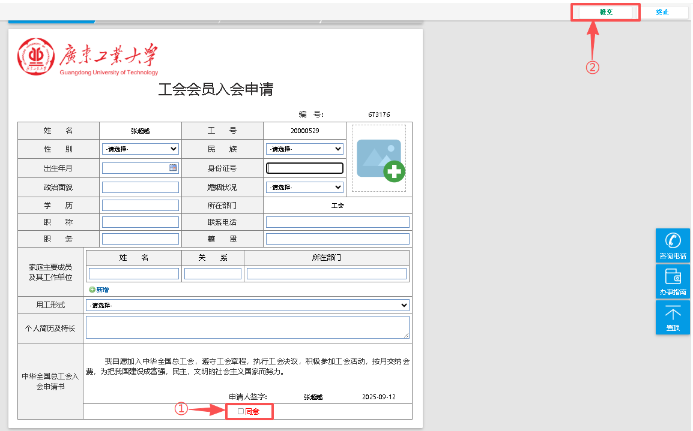Open the 办事指南 guide icon
This screenshot has width=693, height=431.
tap(673, 277)
